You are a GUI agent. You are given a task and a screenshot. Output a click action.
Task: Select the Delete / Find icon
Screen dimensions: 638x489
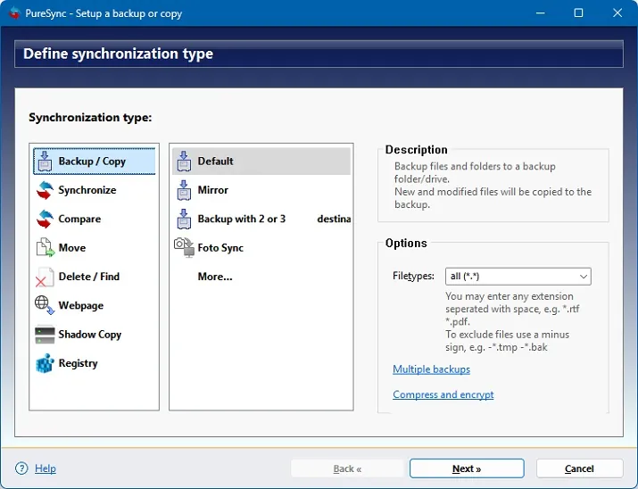tap(44, 277)
